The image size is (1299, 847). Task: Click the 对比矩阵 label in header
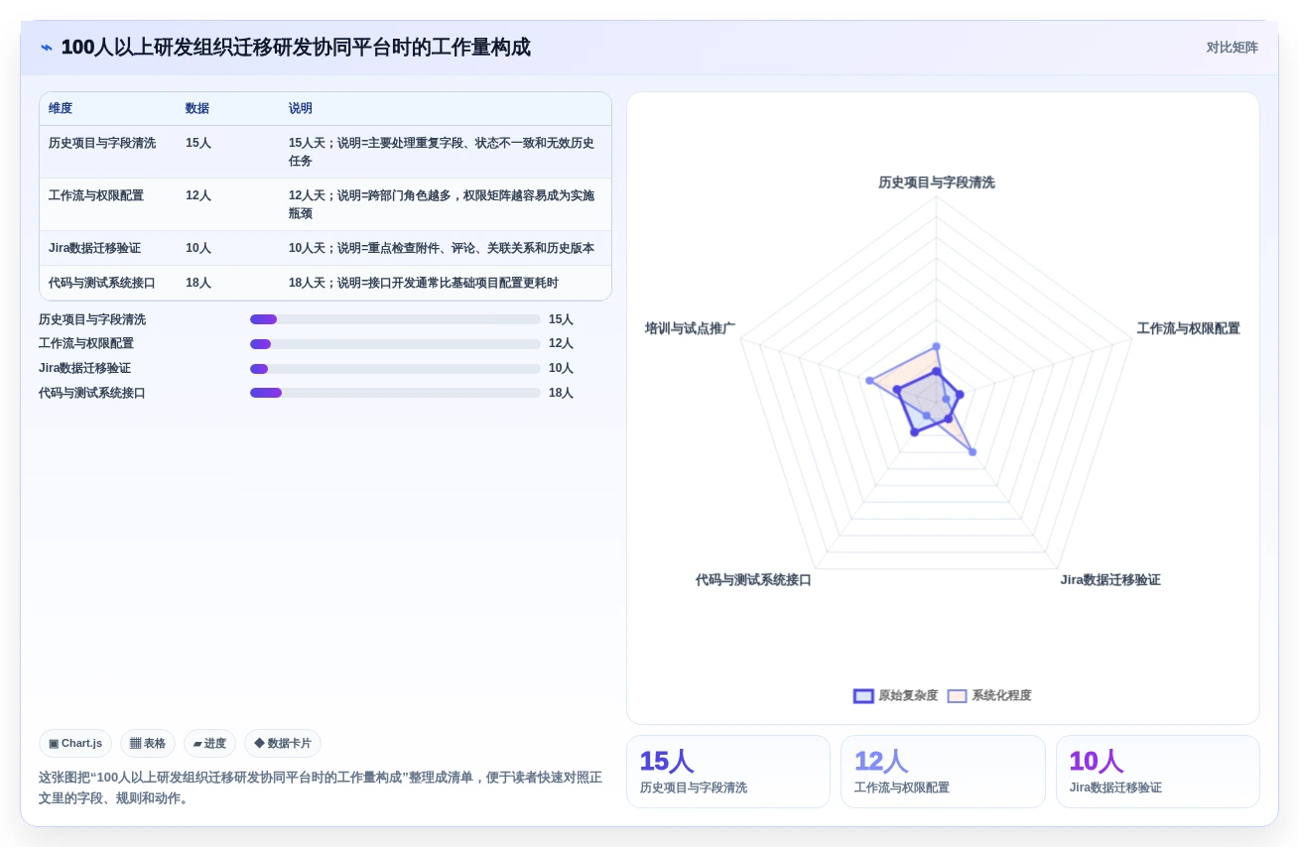point(1232,48)
